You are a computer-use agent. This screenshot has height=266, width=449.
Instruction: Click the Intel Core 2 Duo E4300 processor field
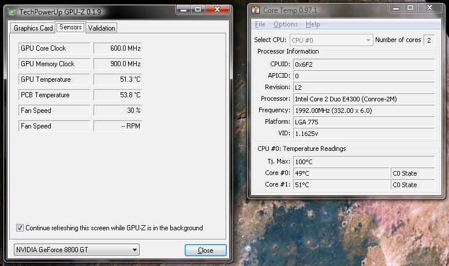[x=364, y=99]
